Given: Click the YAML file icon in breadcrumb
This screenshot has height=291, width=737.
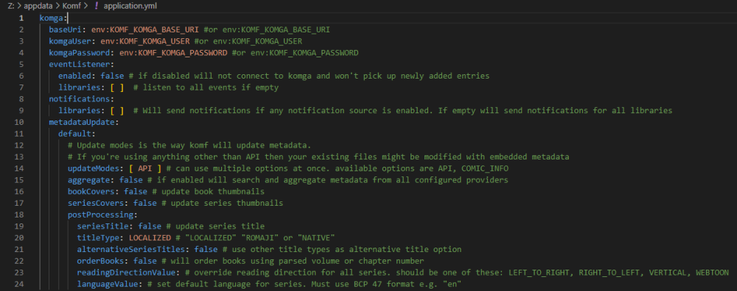Looking at the screenshot, I should pyautogui.click(x=96, y=6).
